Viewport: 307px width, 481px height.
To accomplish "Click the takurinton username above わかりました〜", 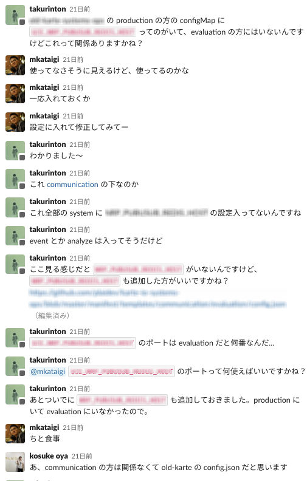I will click(47, 145).
